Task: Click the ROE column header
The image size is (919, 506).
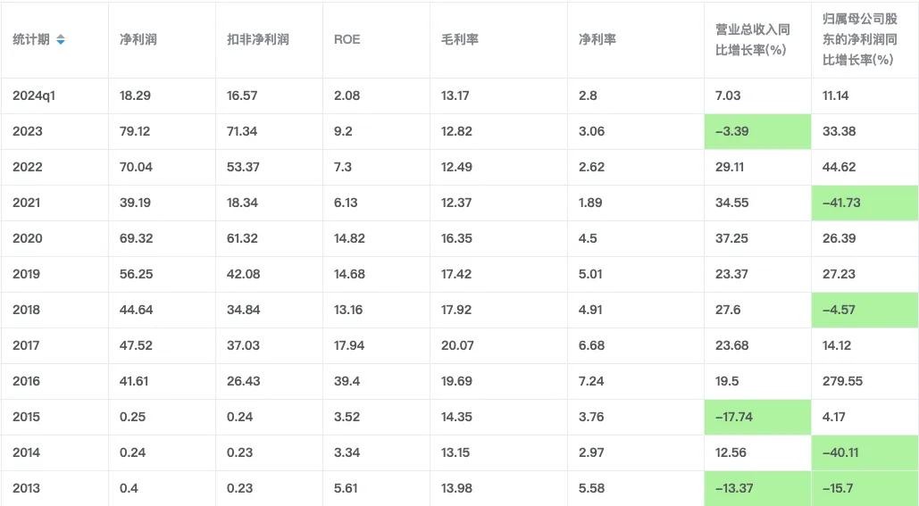Action: [347, 40]
